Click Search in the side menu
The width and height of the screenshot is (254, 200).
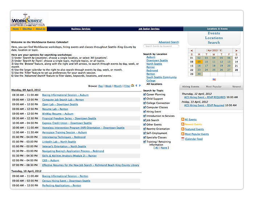[x=214, y=43]
